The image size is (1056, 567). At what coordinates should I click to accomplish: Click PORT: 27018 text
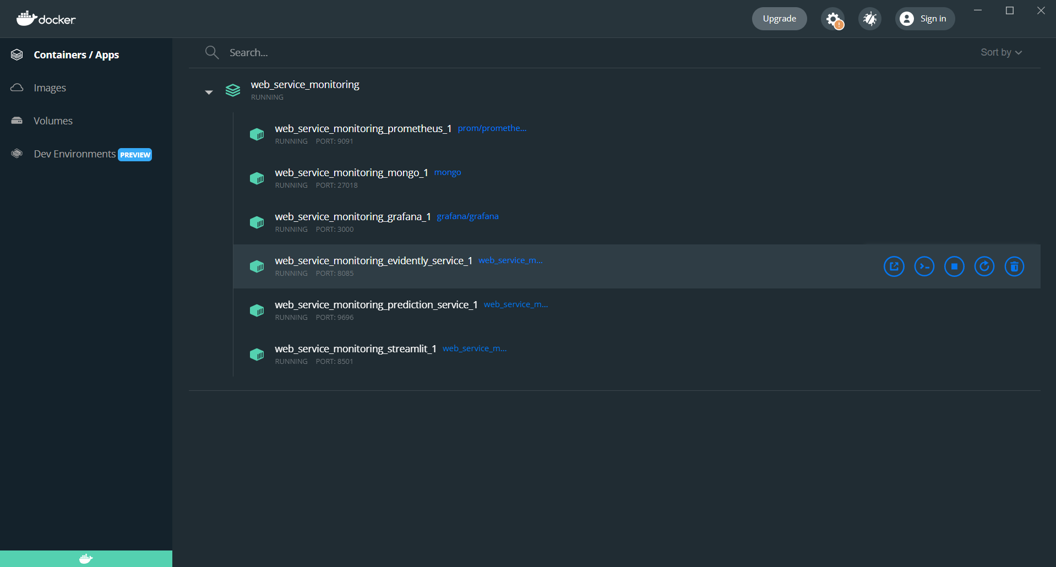click(337, 186)
